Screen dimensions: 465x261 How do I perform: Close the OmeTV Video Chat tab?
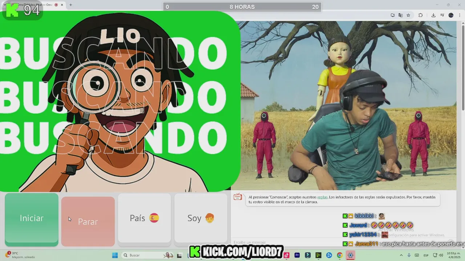(x=62, y=5)
